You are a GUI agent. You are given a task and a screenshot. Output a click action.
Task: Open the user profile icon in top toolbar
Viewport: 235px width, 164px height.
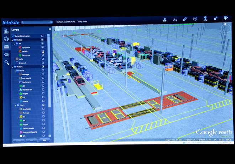point(164,20)
